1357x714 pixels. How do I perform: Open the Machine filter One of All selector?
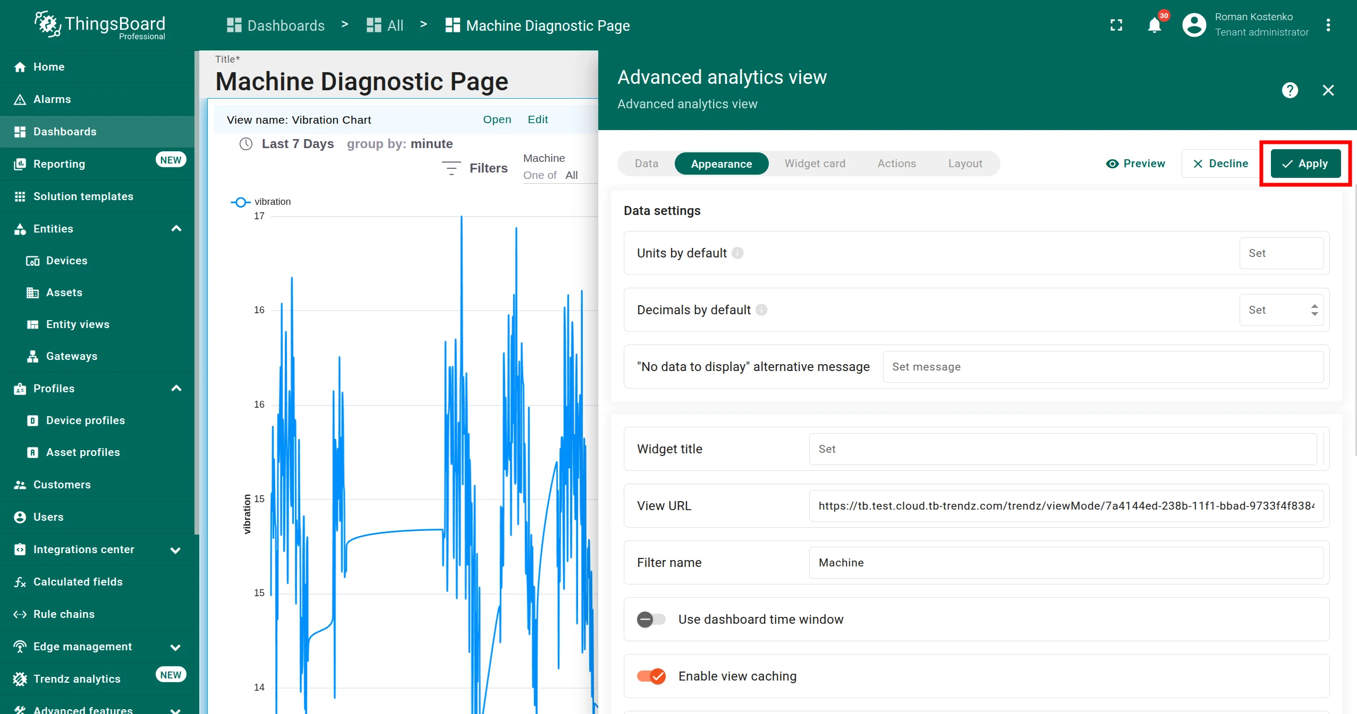(x=560, y=175)
